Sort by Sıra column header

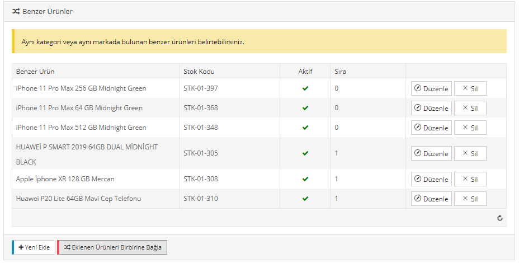[x=340, y=72]
